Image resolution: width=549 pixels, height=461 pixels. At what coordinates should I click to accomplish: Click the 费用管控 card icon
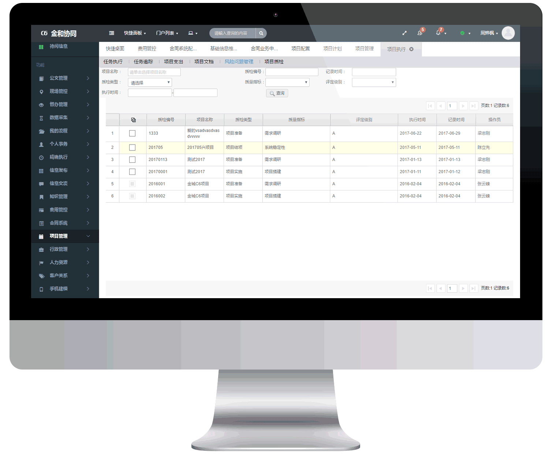click(x=41, y=210)
